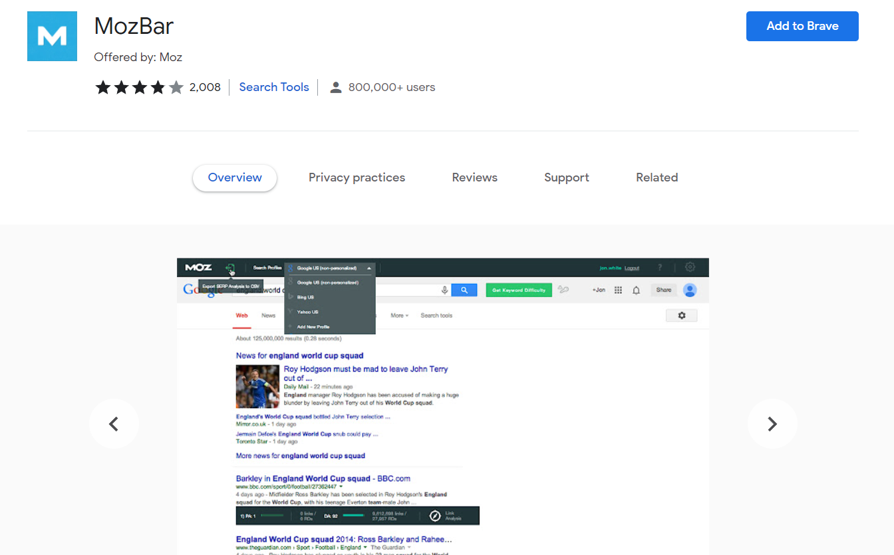This screenshot has height=555, width=894.
Task: Select the Overview tab
Action: pos(235,177)
